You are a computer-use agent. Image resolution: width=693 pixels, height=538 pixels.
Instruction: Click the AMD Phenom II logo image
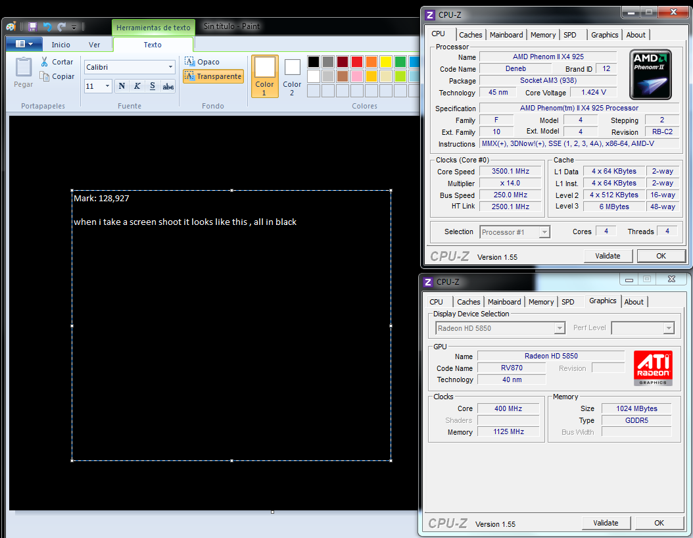tap(650, 74)
